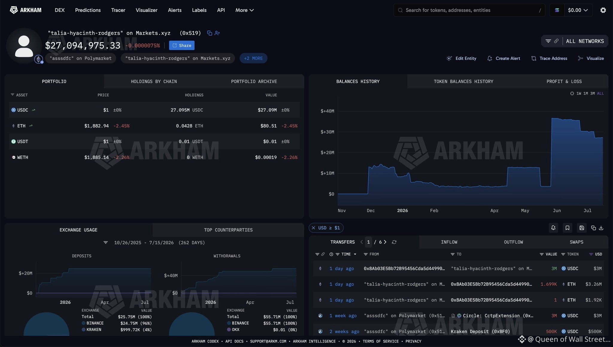Click the USDC coin icon in the portfolio
The height and width of the screenshot is (347, 613).
coord(13,110)
